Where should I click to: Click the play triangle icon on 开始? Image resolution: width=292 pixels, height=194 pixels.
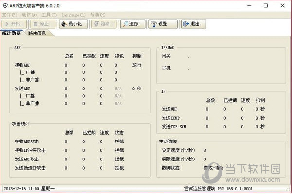tap(7, 24)
